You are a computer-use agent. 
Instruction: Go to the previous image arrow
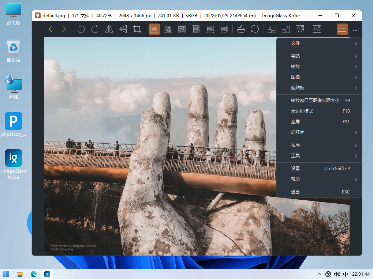(51, 29)
